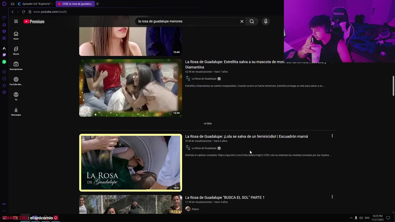Open the Lola Escuadrón mamá video thumbnail

131,162
